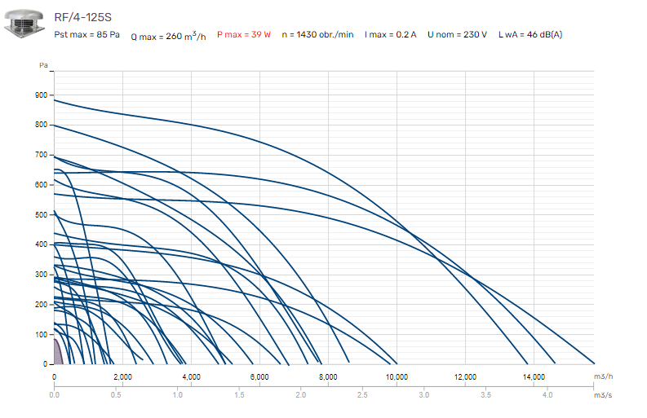Click the 'I max = 0.2 A' value
The height and width of the screenshot is (418, 647).
(x=390, y=34)
